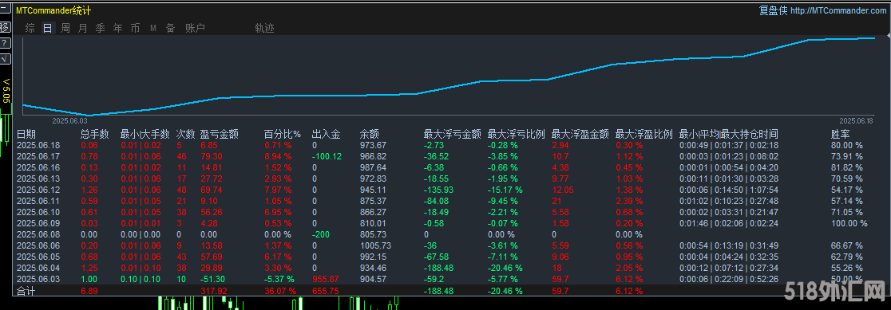Select the 日 daily statistics tab
The image size is (891, 310).
(48, 29)
